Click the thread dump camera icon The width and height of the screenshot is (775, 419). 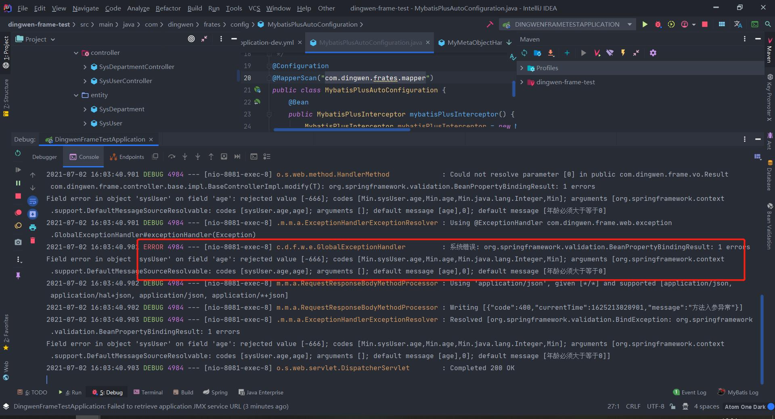coord(18,242)
